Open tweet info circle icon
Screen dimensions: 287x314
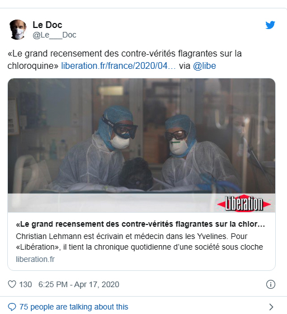point(271,284)
